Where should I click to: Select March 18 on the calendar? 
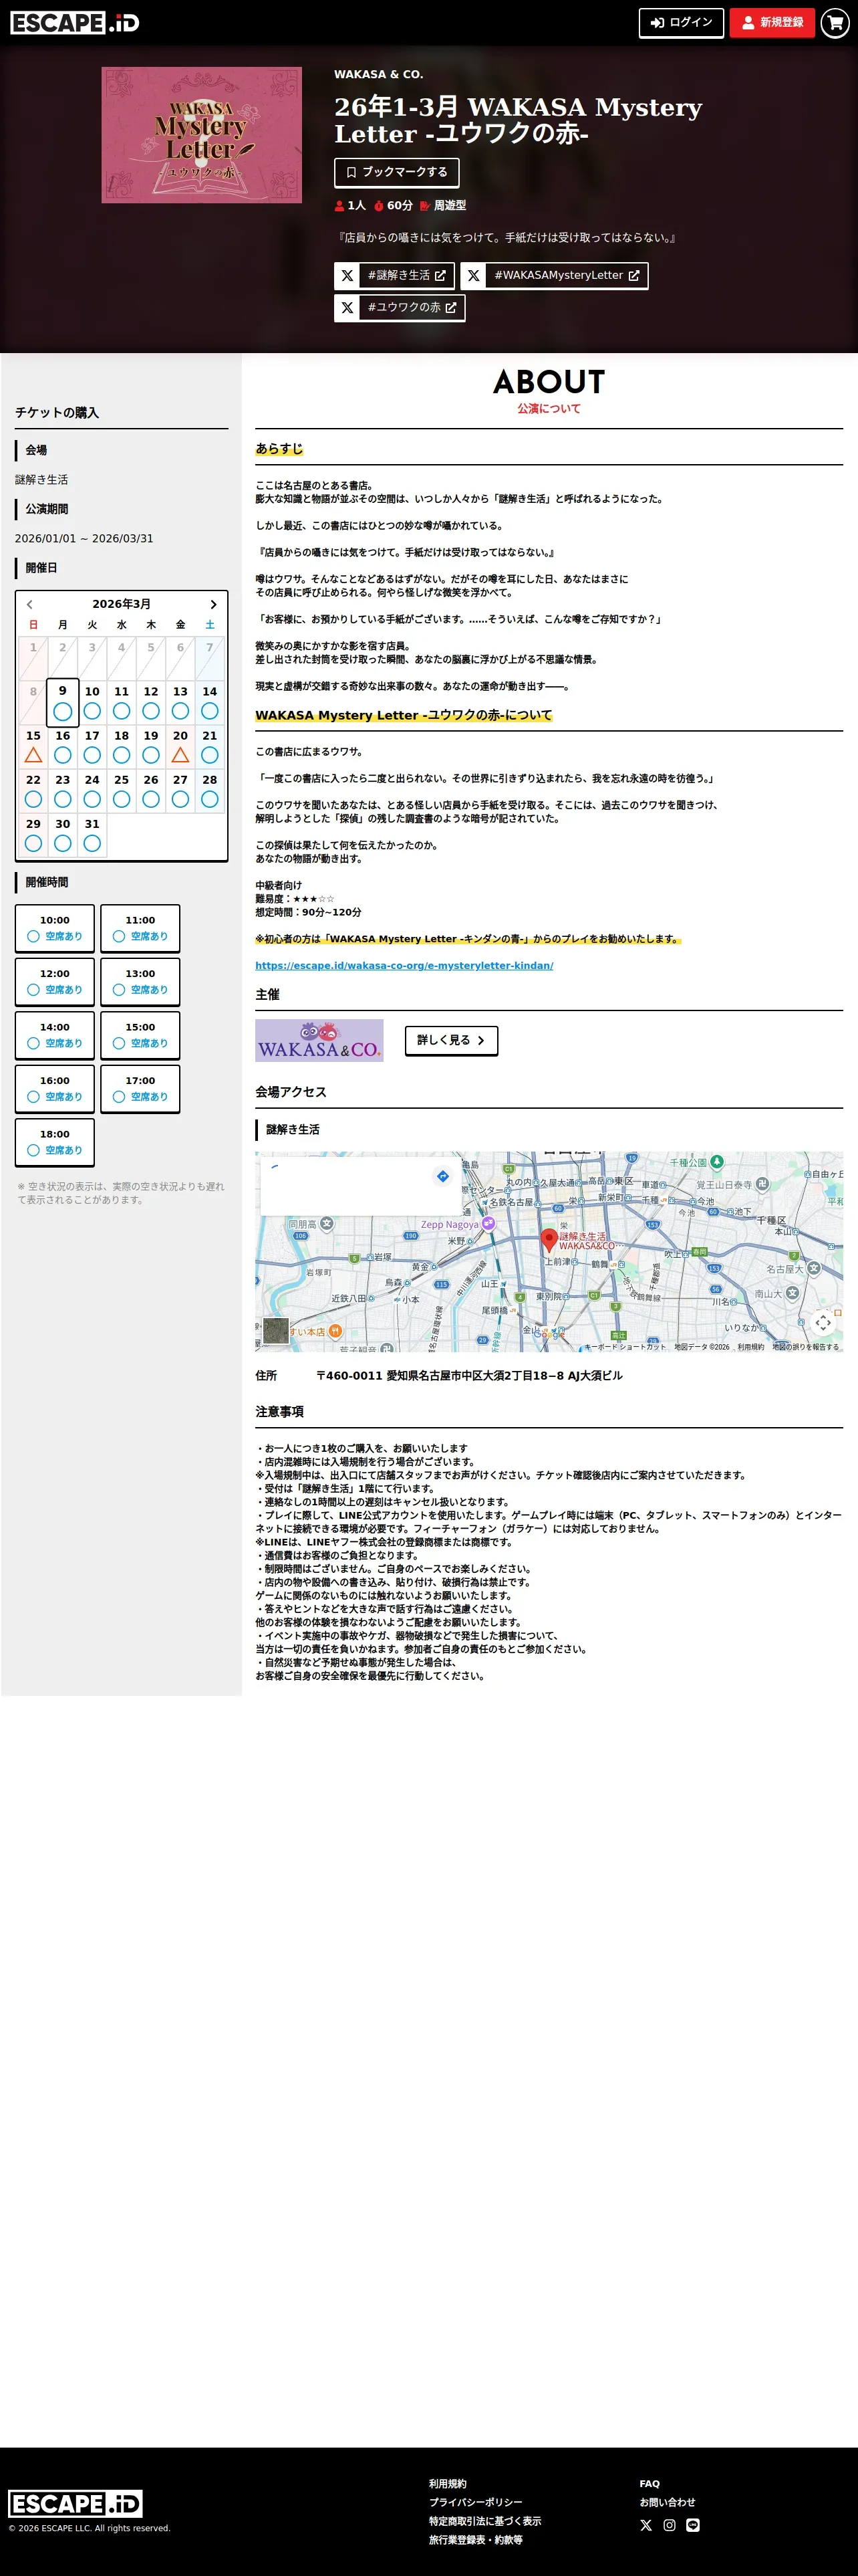pos(122,747)
